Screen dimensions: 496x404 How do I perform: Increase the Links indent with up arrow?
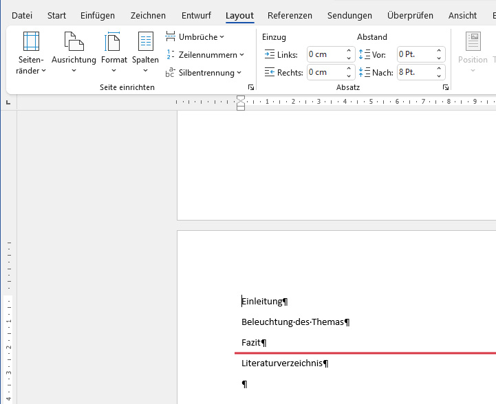tap(349, 52)
